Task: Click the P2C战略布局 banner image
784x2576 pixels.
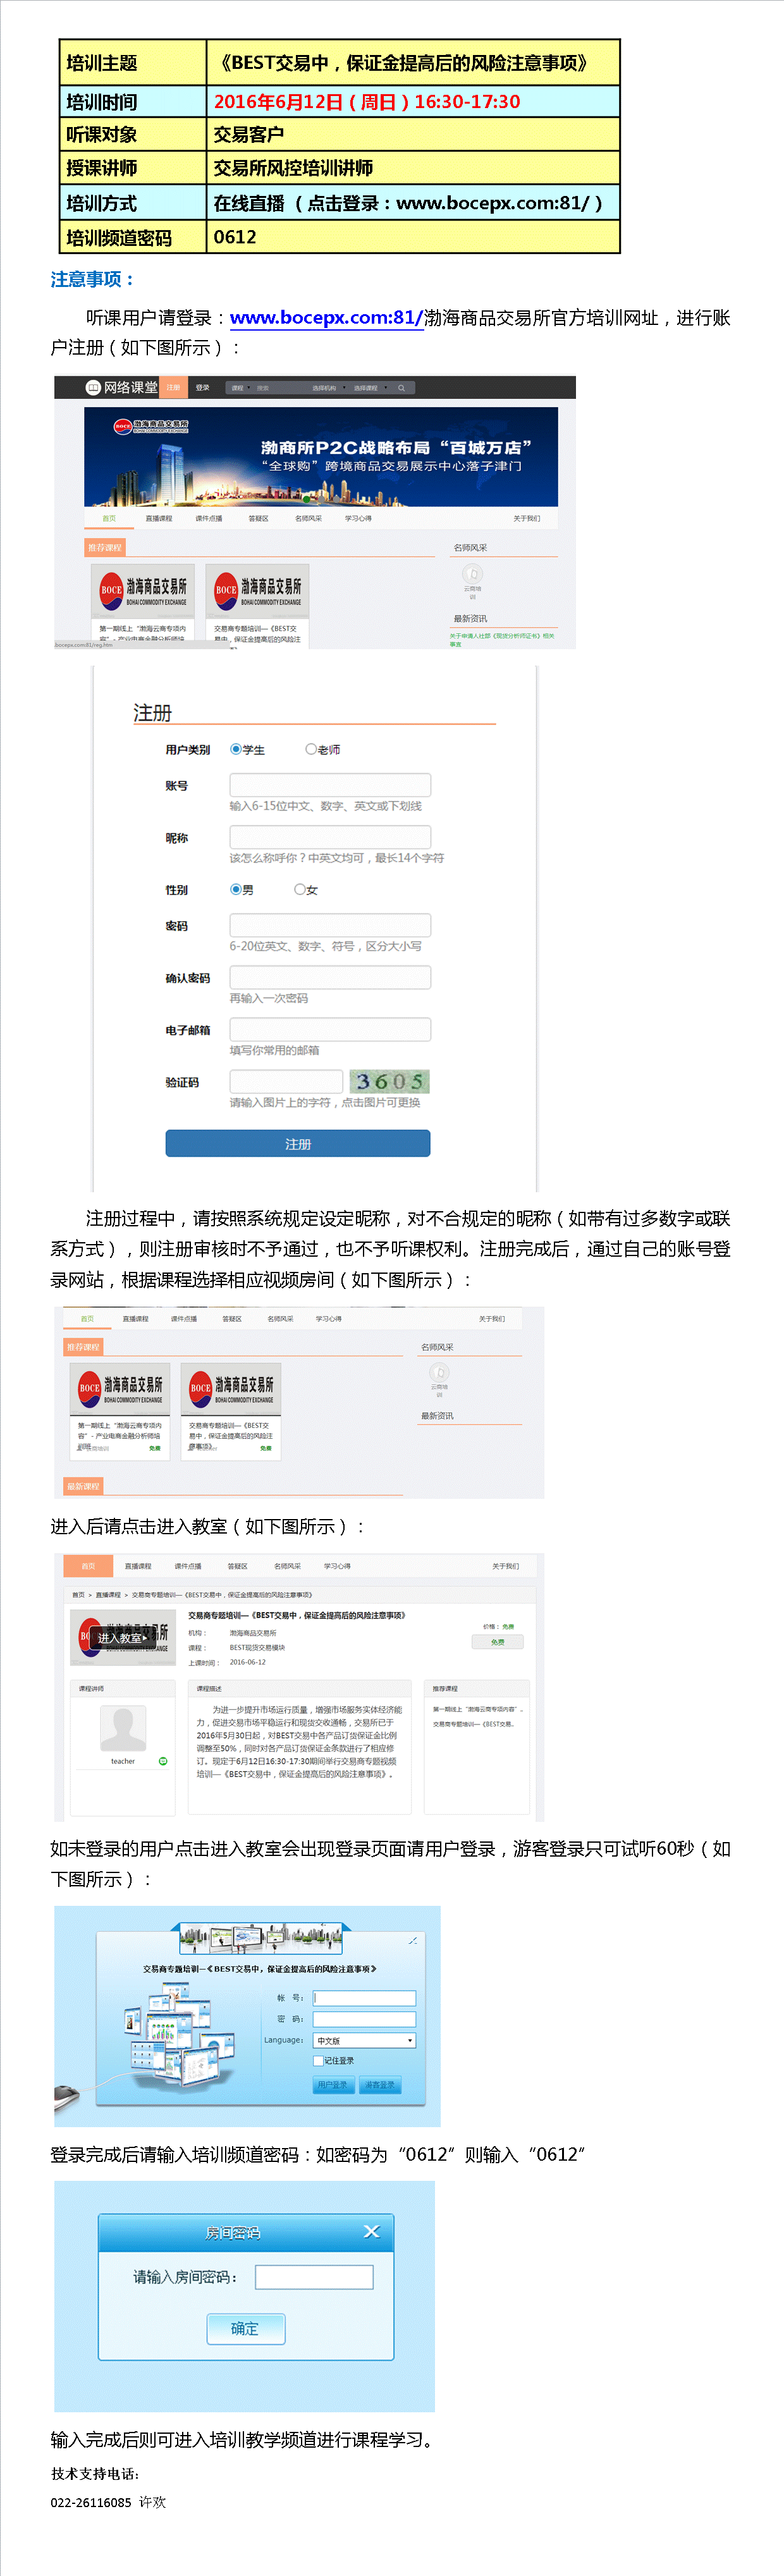Action: click(320, 456)
